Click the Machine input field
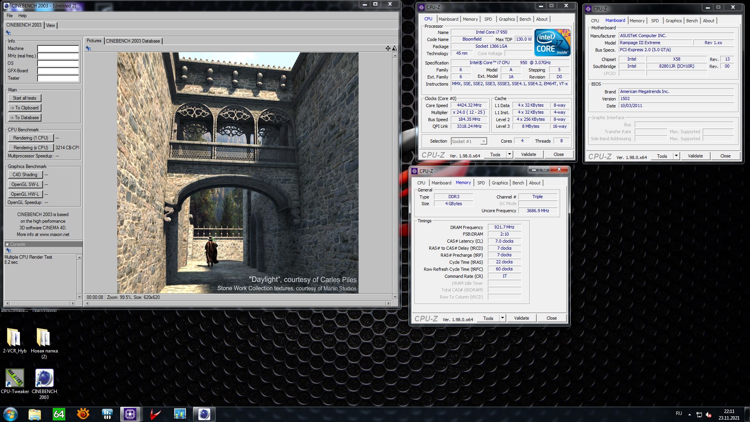The width and height of the screenshot is (750, 422). coord(58,48)
